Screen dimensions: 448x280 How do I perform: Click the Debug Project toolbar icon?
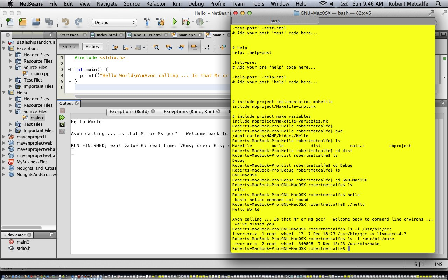point(185,22)
